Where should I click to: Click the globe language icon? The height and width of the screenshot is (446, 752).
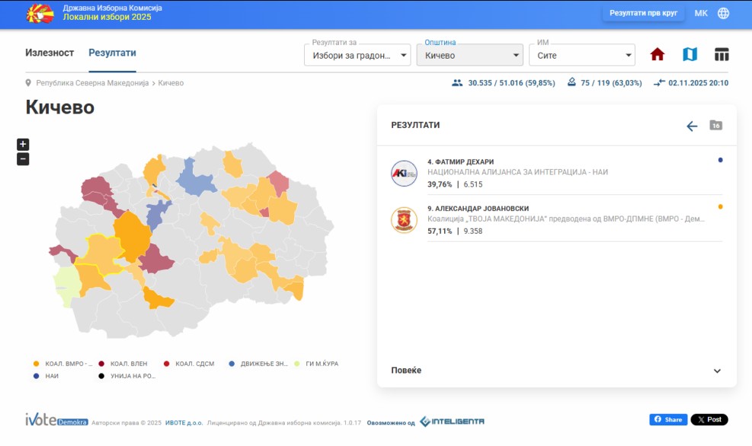coord(723,13)
